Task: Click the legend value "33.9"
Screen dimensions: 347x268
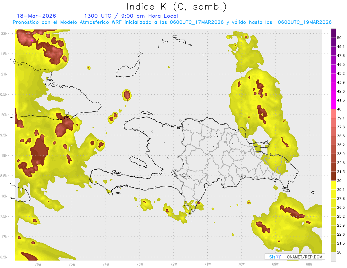Action: point(341,154)
